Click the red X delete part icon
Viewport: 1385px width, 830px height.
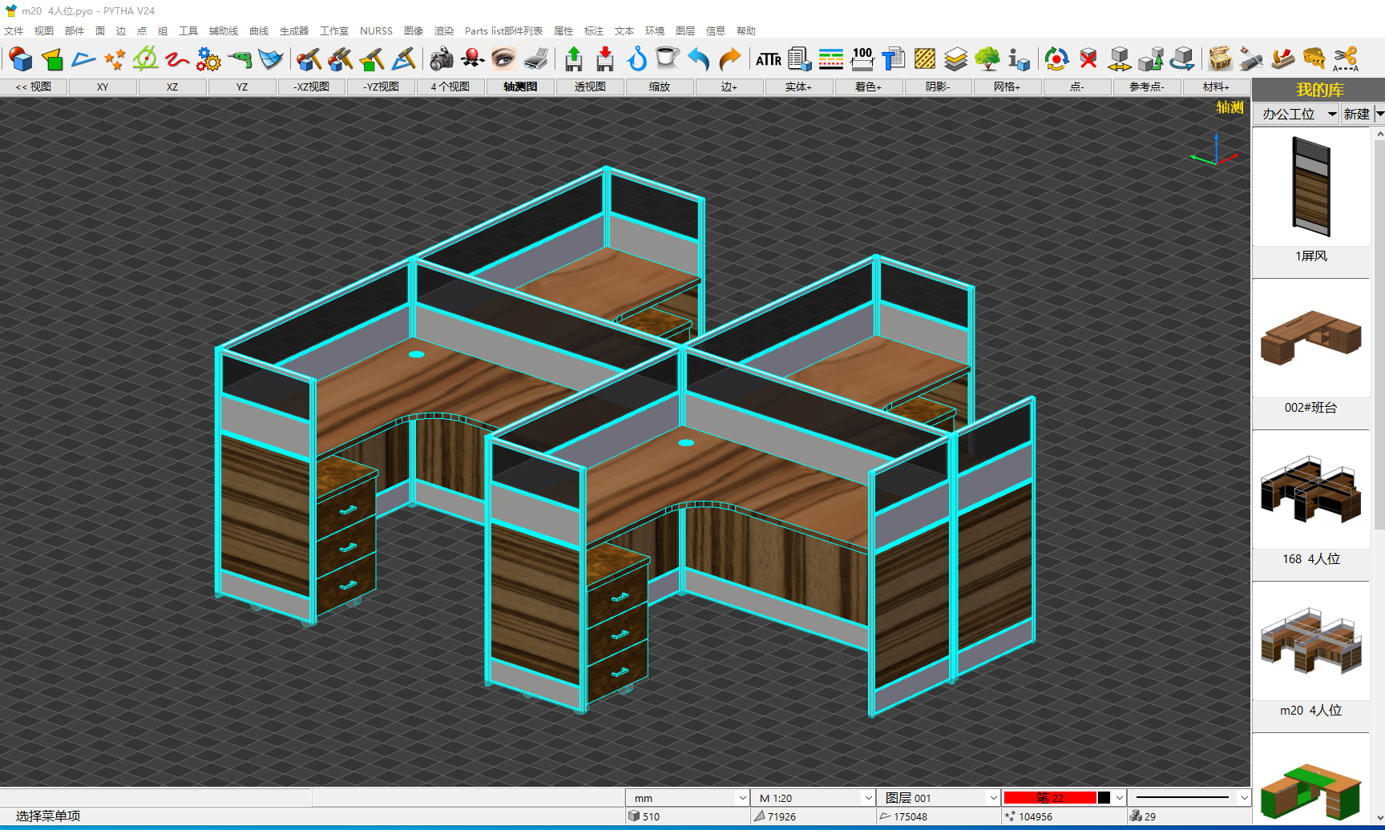tap(1088, 59)
